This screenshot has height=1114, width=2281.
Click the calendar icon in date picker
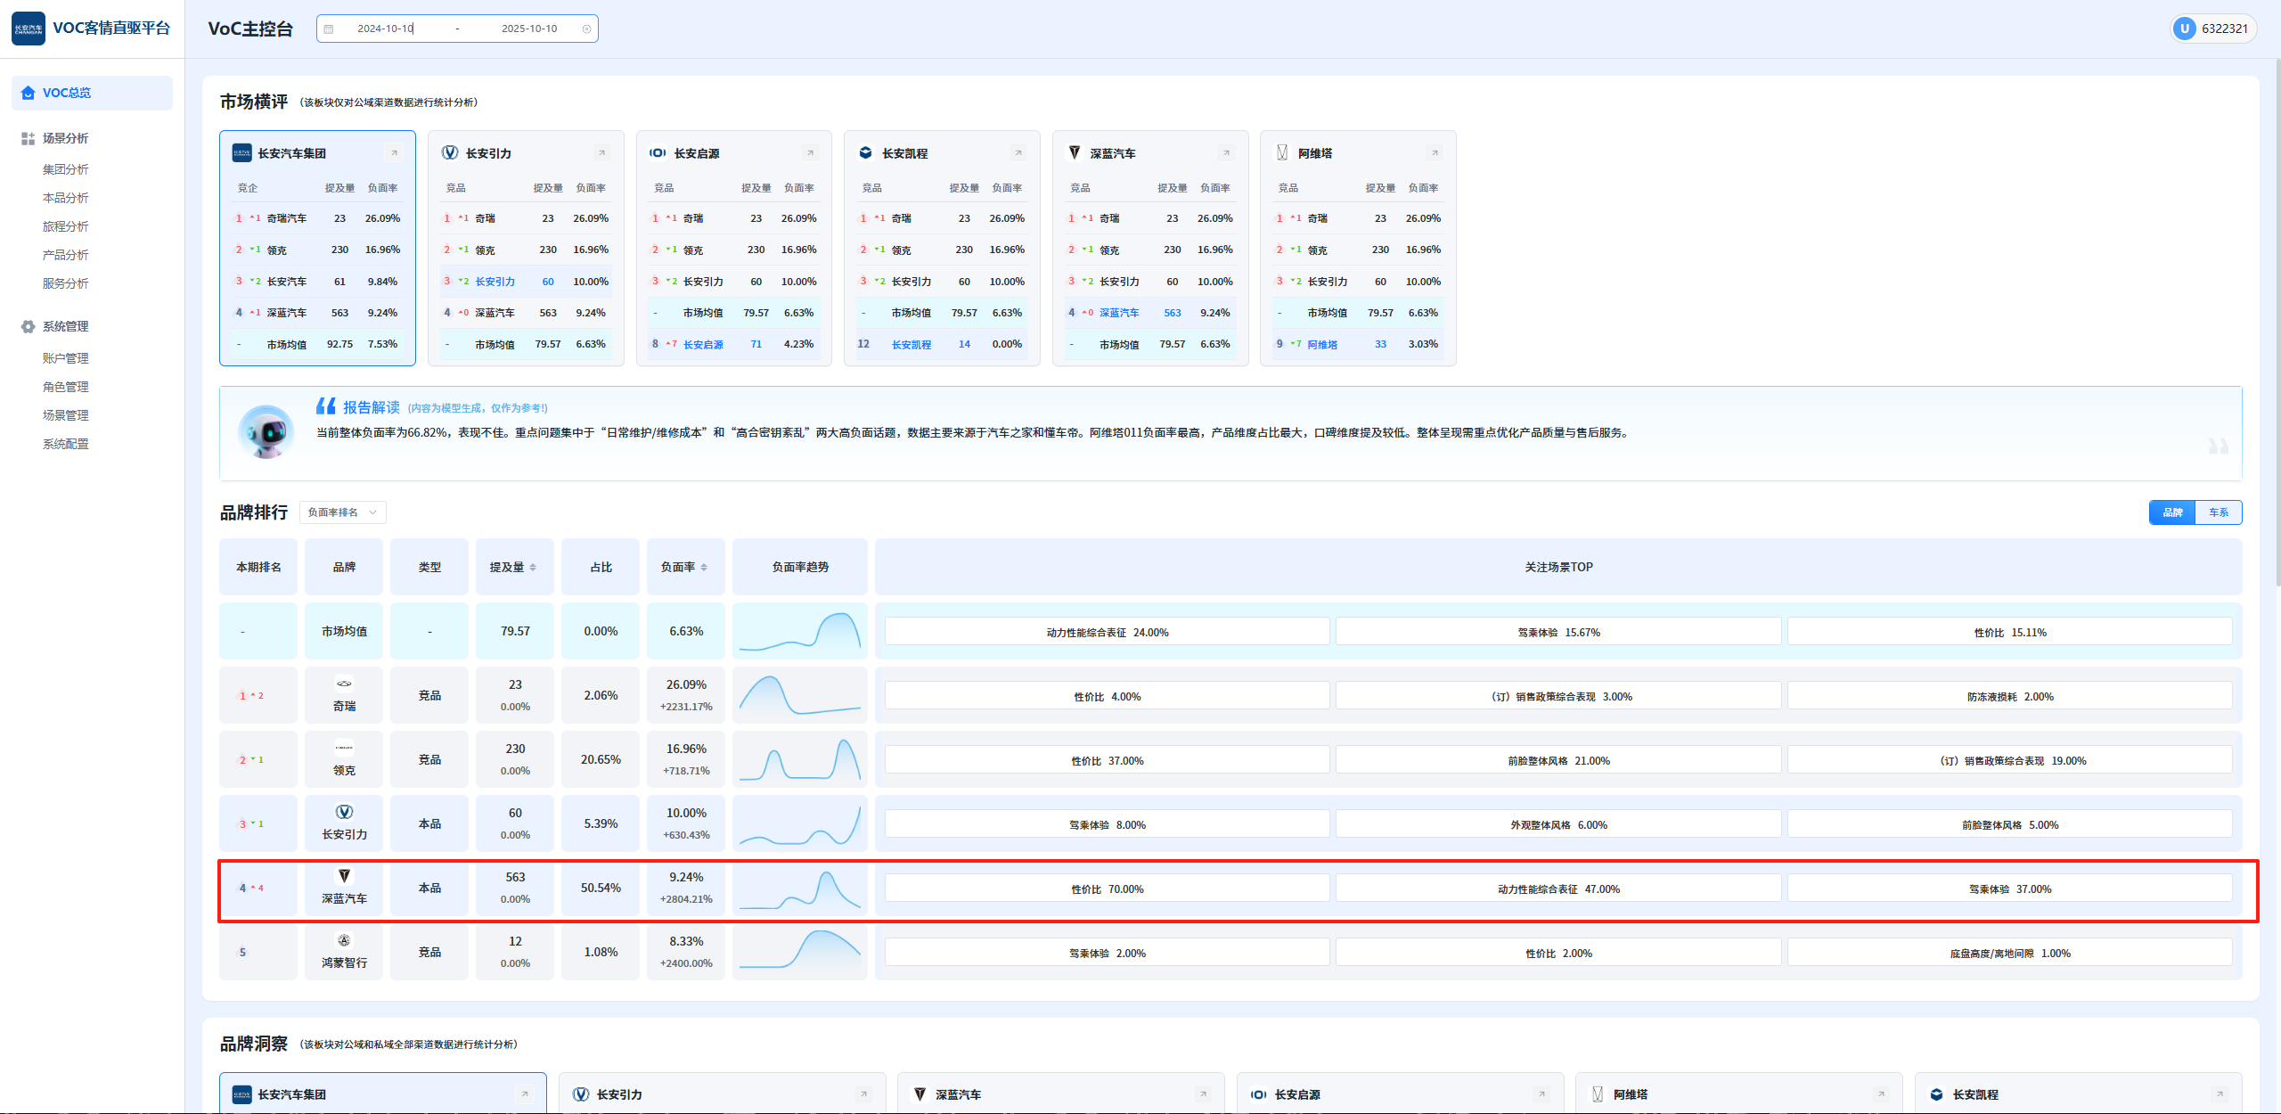(329, 29)
